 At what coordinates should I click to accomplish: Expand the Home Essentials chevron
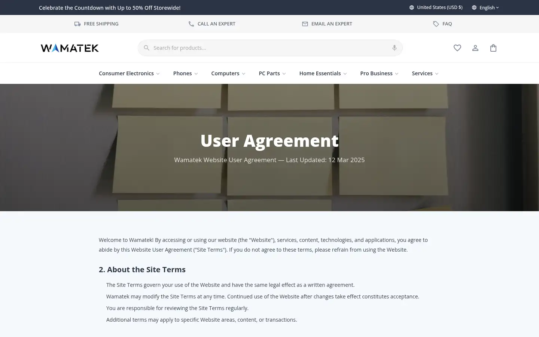click(x=345, y=74)
